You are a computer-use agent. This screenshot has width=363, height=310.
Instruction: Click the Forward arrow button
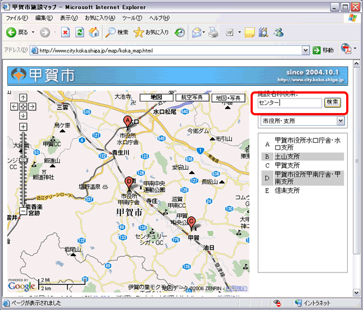pos(45,33)
